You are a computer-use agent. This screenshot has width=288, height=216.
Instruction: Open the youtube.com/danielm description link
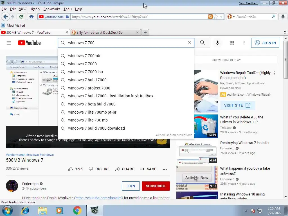point(99,198)
